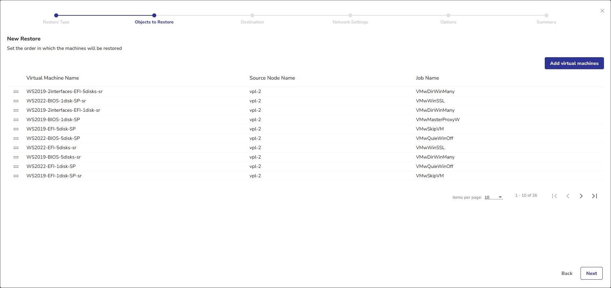Go to the Restore Type step
The image size is (611, 288).
56,15
